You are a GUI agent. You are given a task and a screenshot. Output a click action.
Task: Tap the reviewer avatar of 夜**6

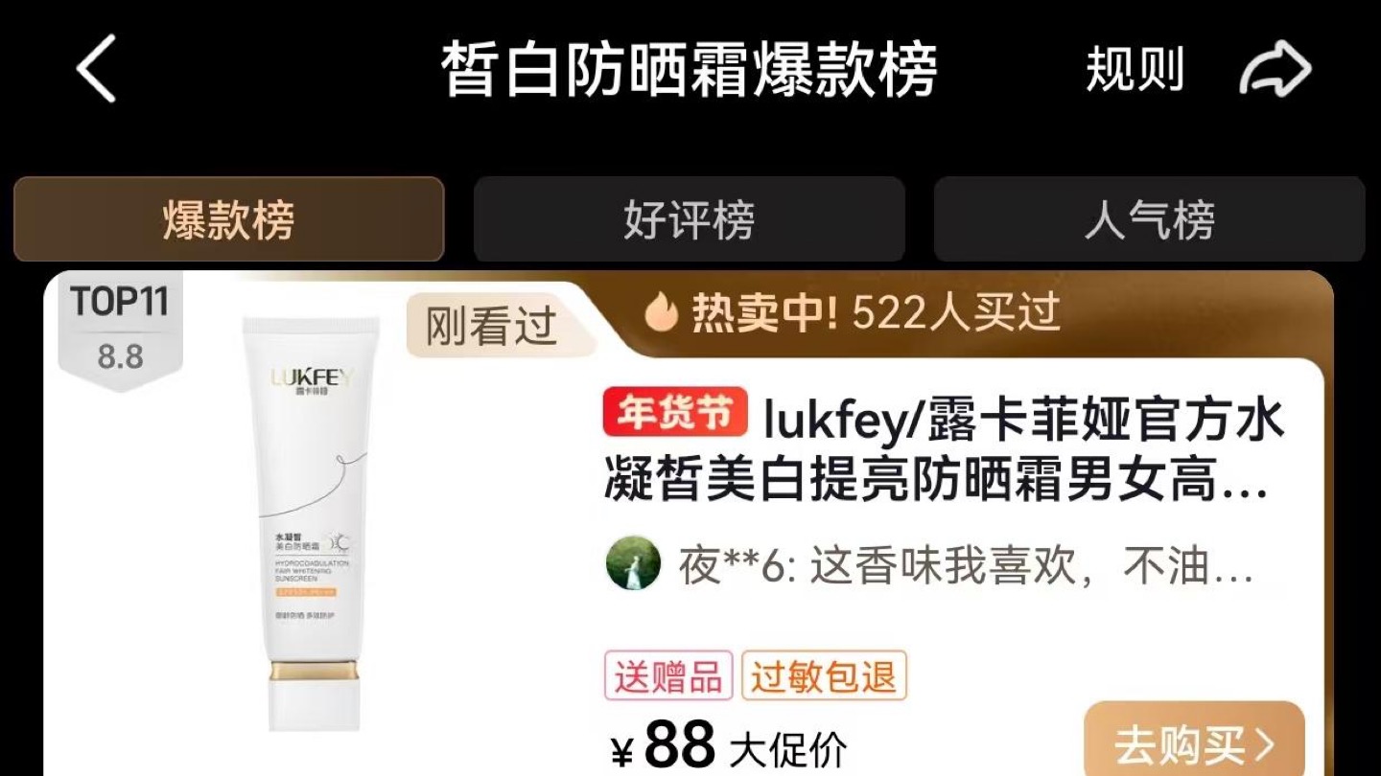click(x=633, y=563)
